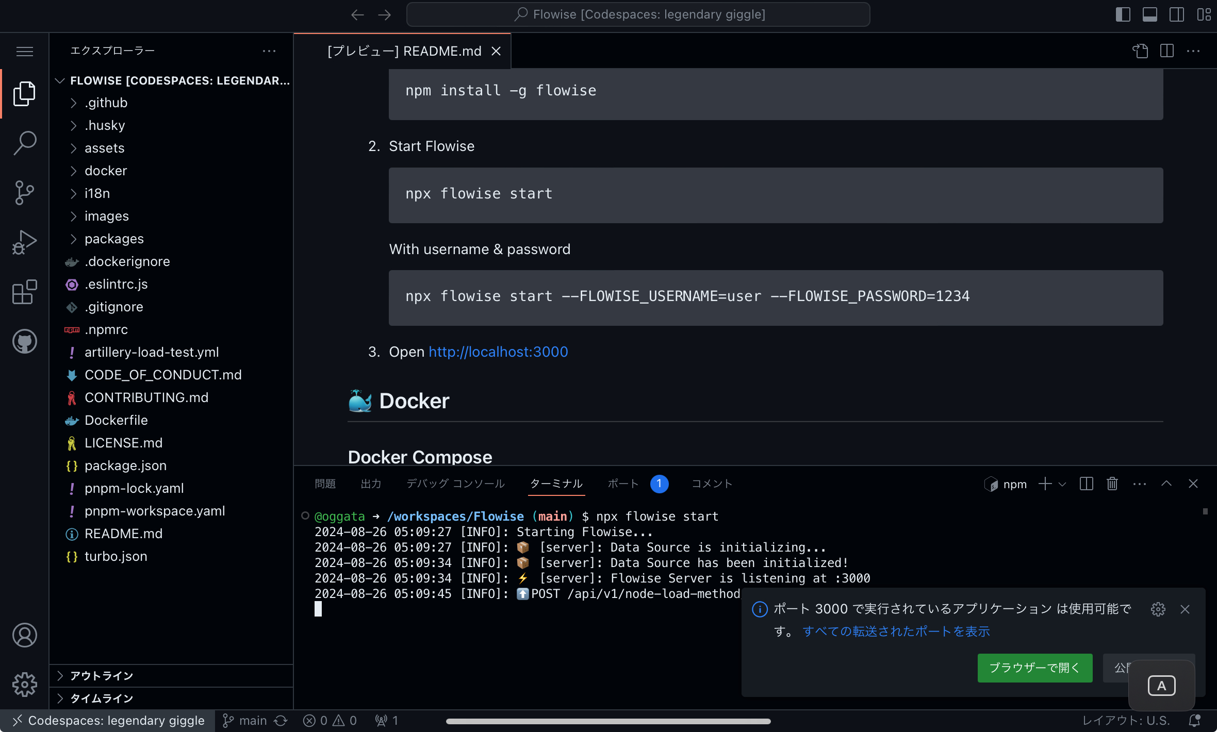Open the Search view in the activity bar
This screenshot has width=1217, height=732.
(x=24, y=143)
